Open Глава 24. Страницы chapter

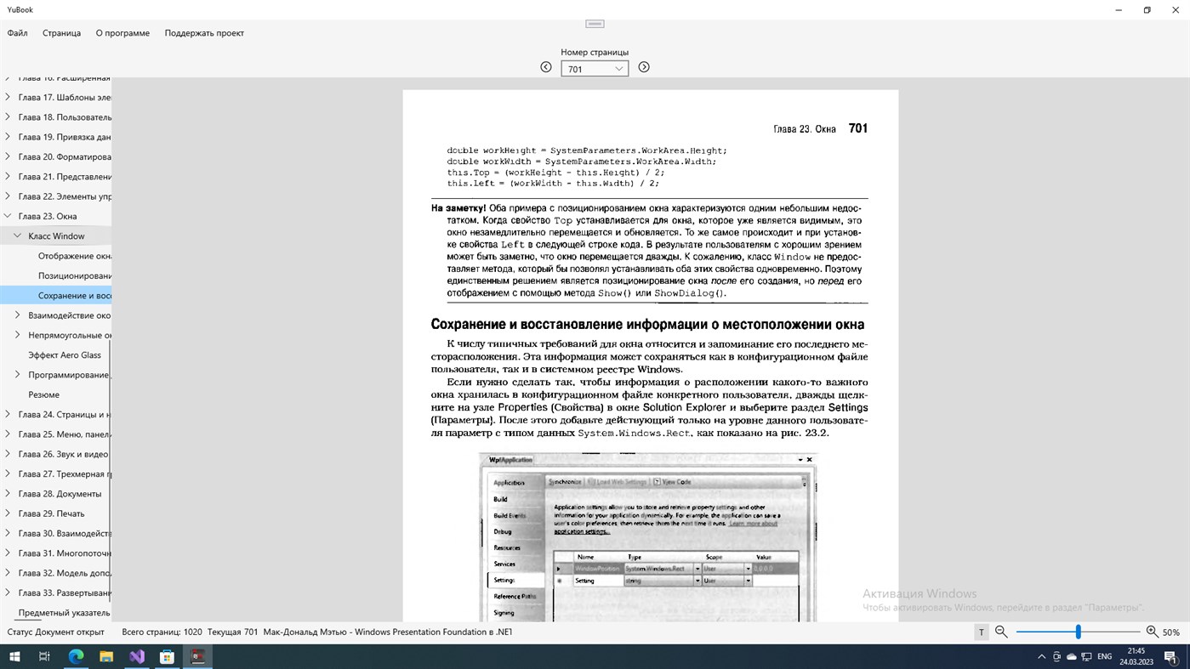[x=65, y=415]
